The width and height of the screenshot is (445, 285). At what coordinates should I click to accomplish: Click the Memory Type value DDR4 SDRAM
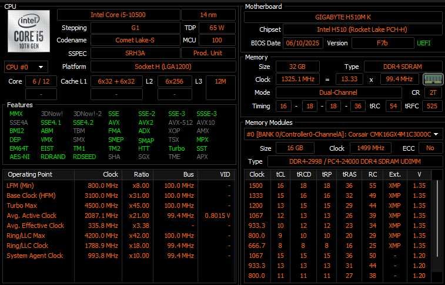pyautogui.click(x=403, y=67)
